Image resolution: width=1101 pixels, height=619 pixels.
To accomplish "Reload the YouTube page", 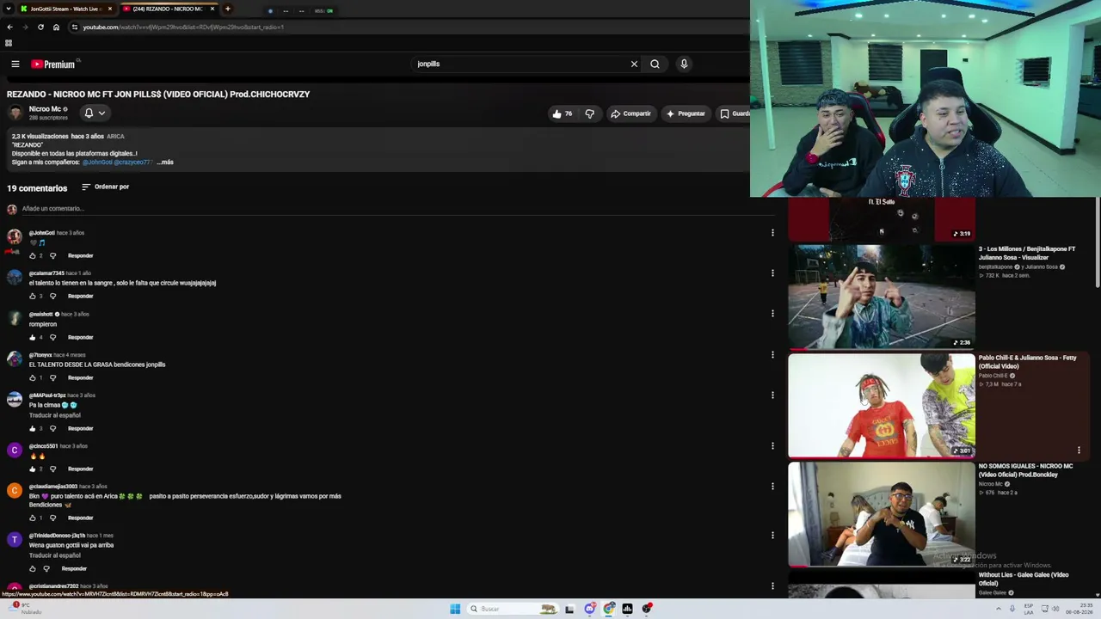I will click(x=40, y=27).
